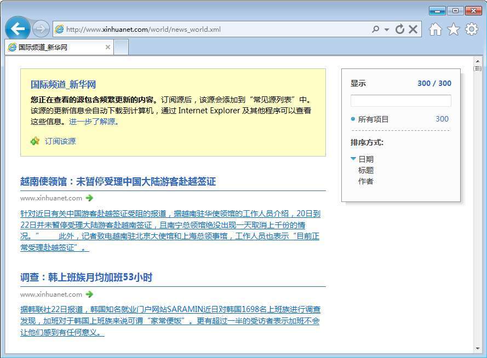Click the browser Forward arrow button

(x=41, y=29)
